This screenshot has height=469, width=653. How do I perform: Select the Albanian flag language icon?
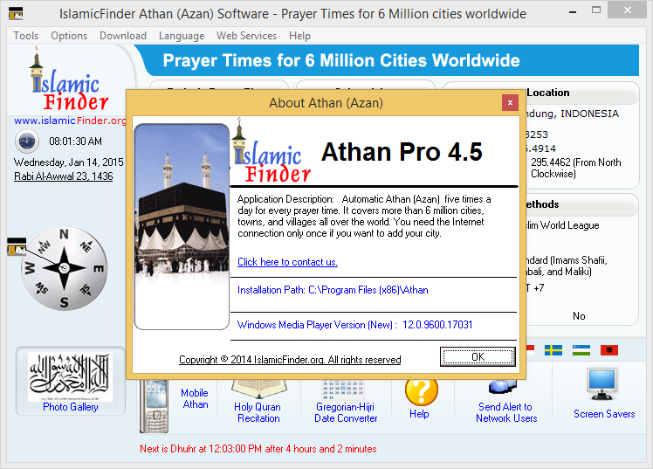(x=608, y=350)
